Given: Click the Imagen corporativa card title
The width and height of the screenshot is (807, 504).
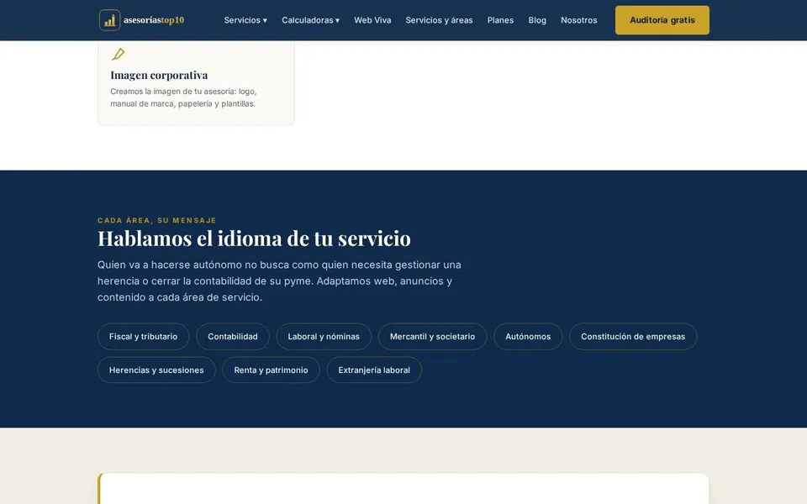Looking at the screenshot, I should click(159, 75).
